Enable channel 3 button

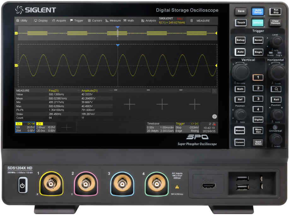(258, 99)
